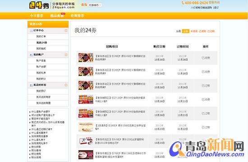Select the 全部 category filter
The image size is (248, 162).
click(185, 31)
